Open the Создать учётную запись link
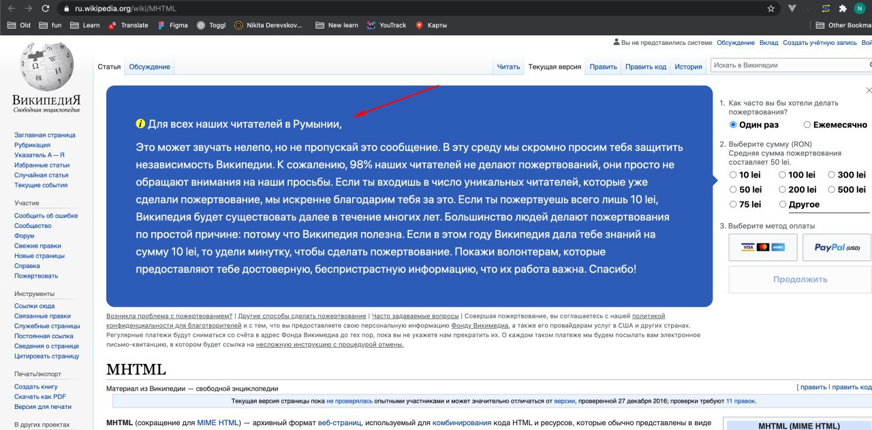 pos(820,43)
